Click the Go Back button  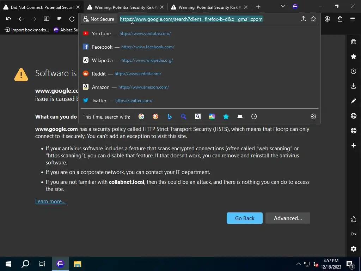[x=245, y=218]
